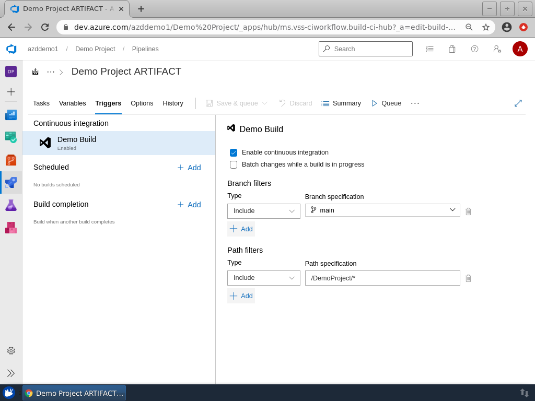
Task: Add a new branch filter
Action: coord(241,229)
